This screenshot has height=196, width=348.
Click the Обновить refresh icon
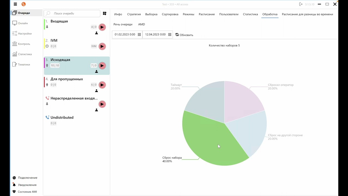point(177,35)
